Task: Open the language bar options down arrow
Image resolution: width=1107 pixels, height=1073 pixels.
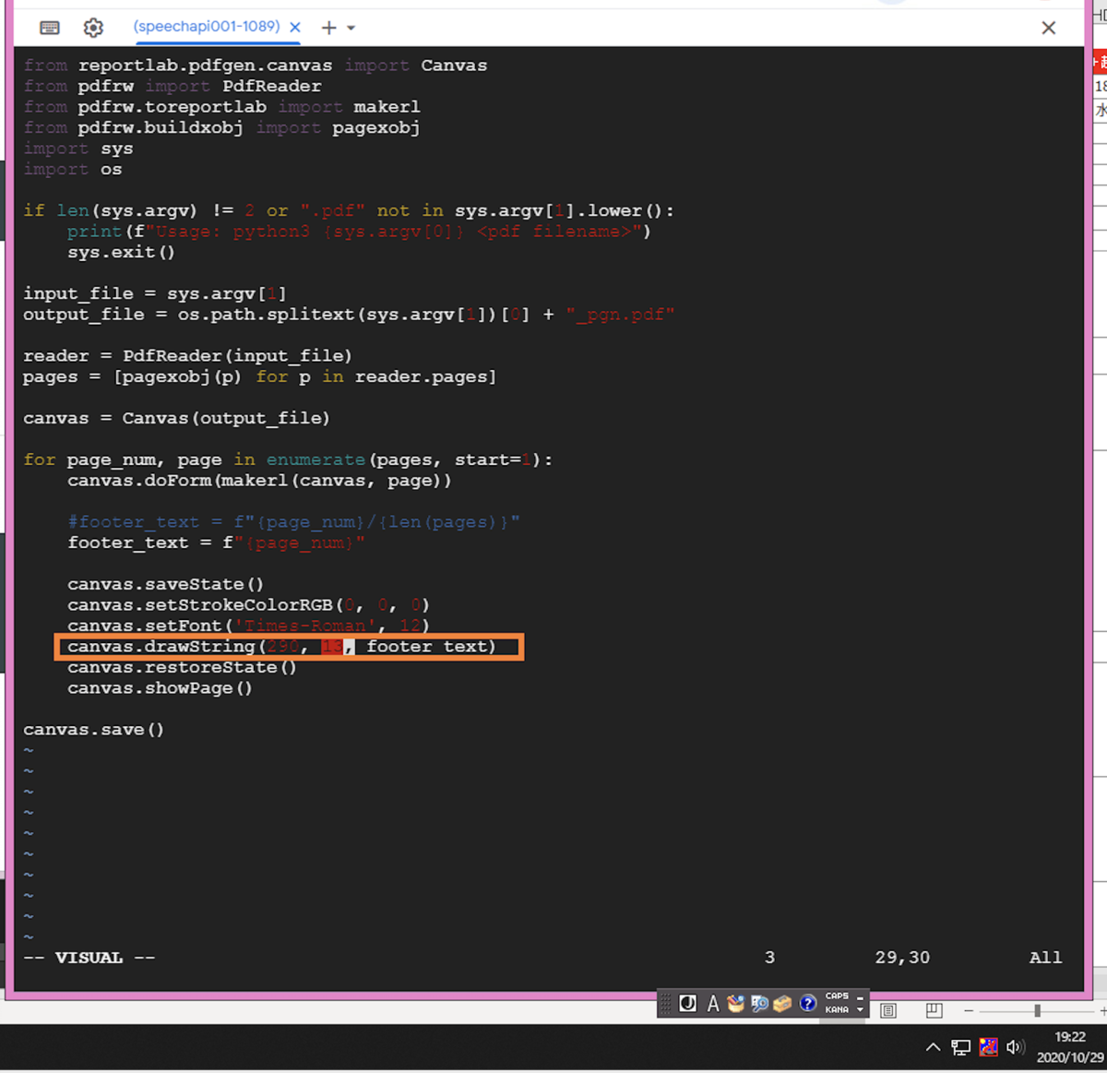Action: tap(860, 1010)
